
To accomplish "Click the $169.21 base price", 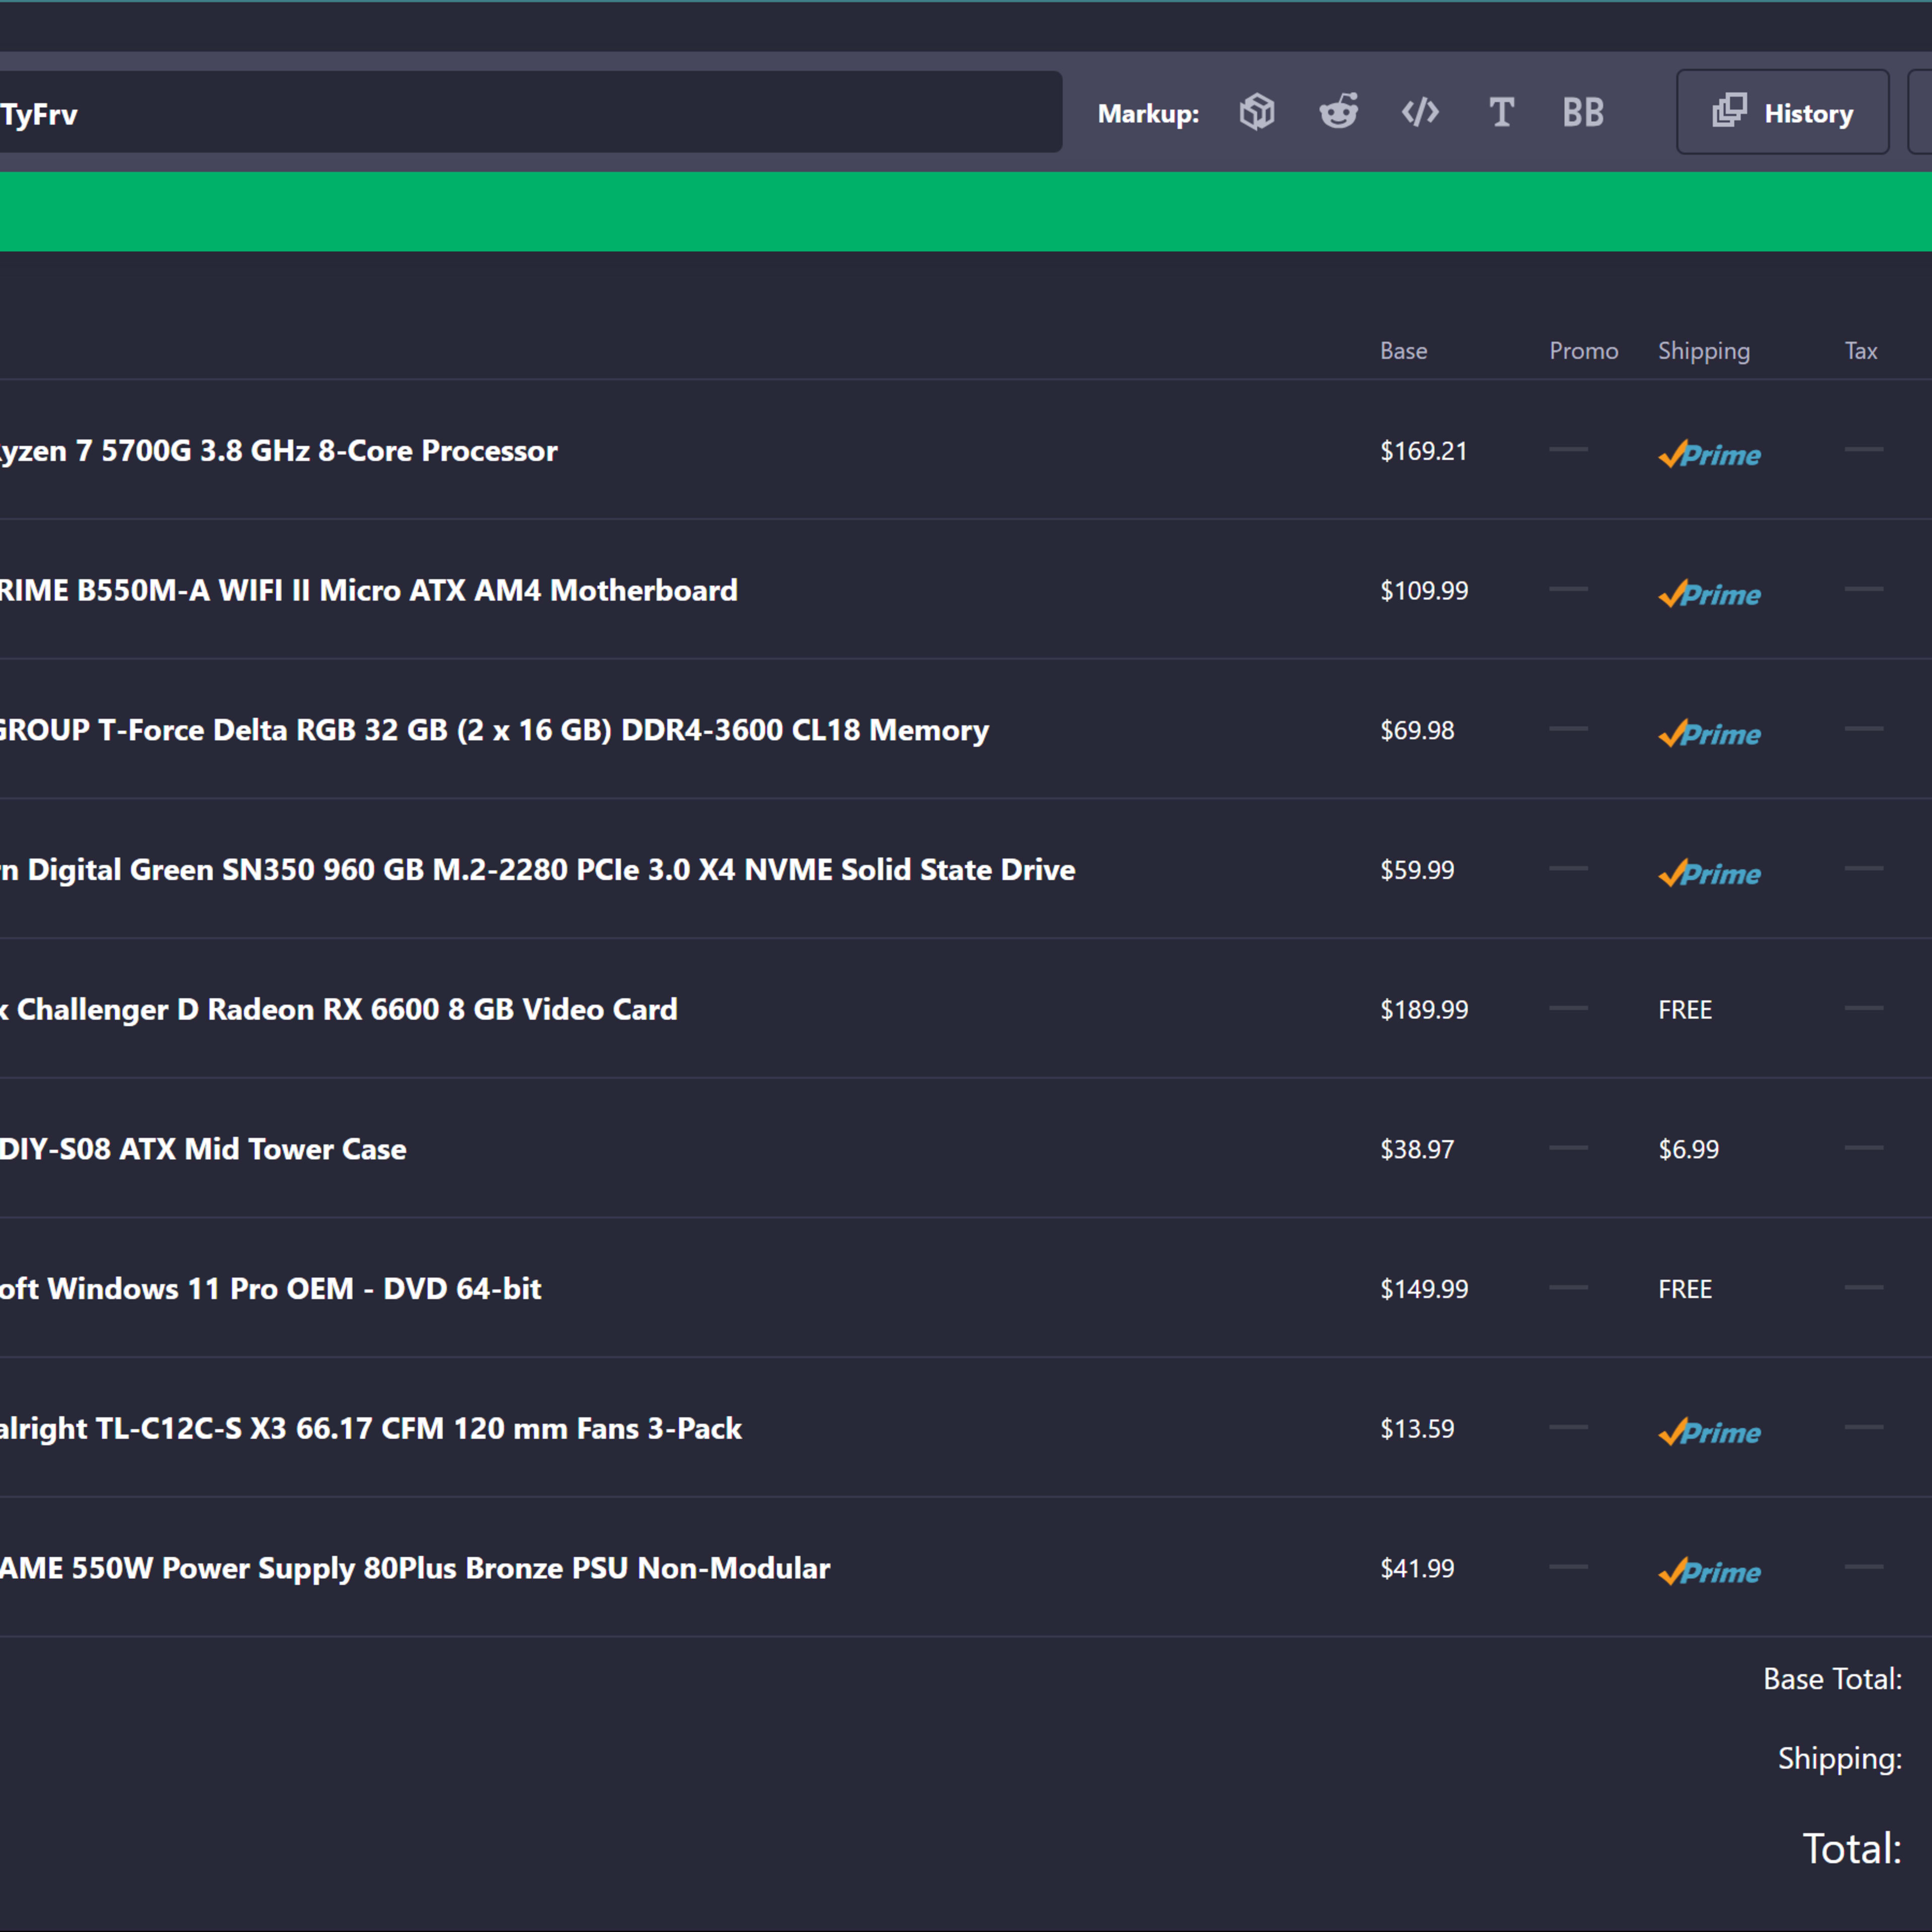I will click(x=1423, y=451).
